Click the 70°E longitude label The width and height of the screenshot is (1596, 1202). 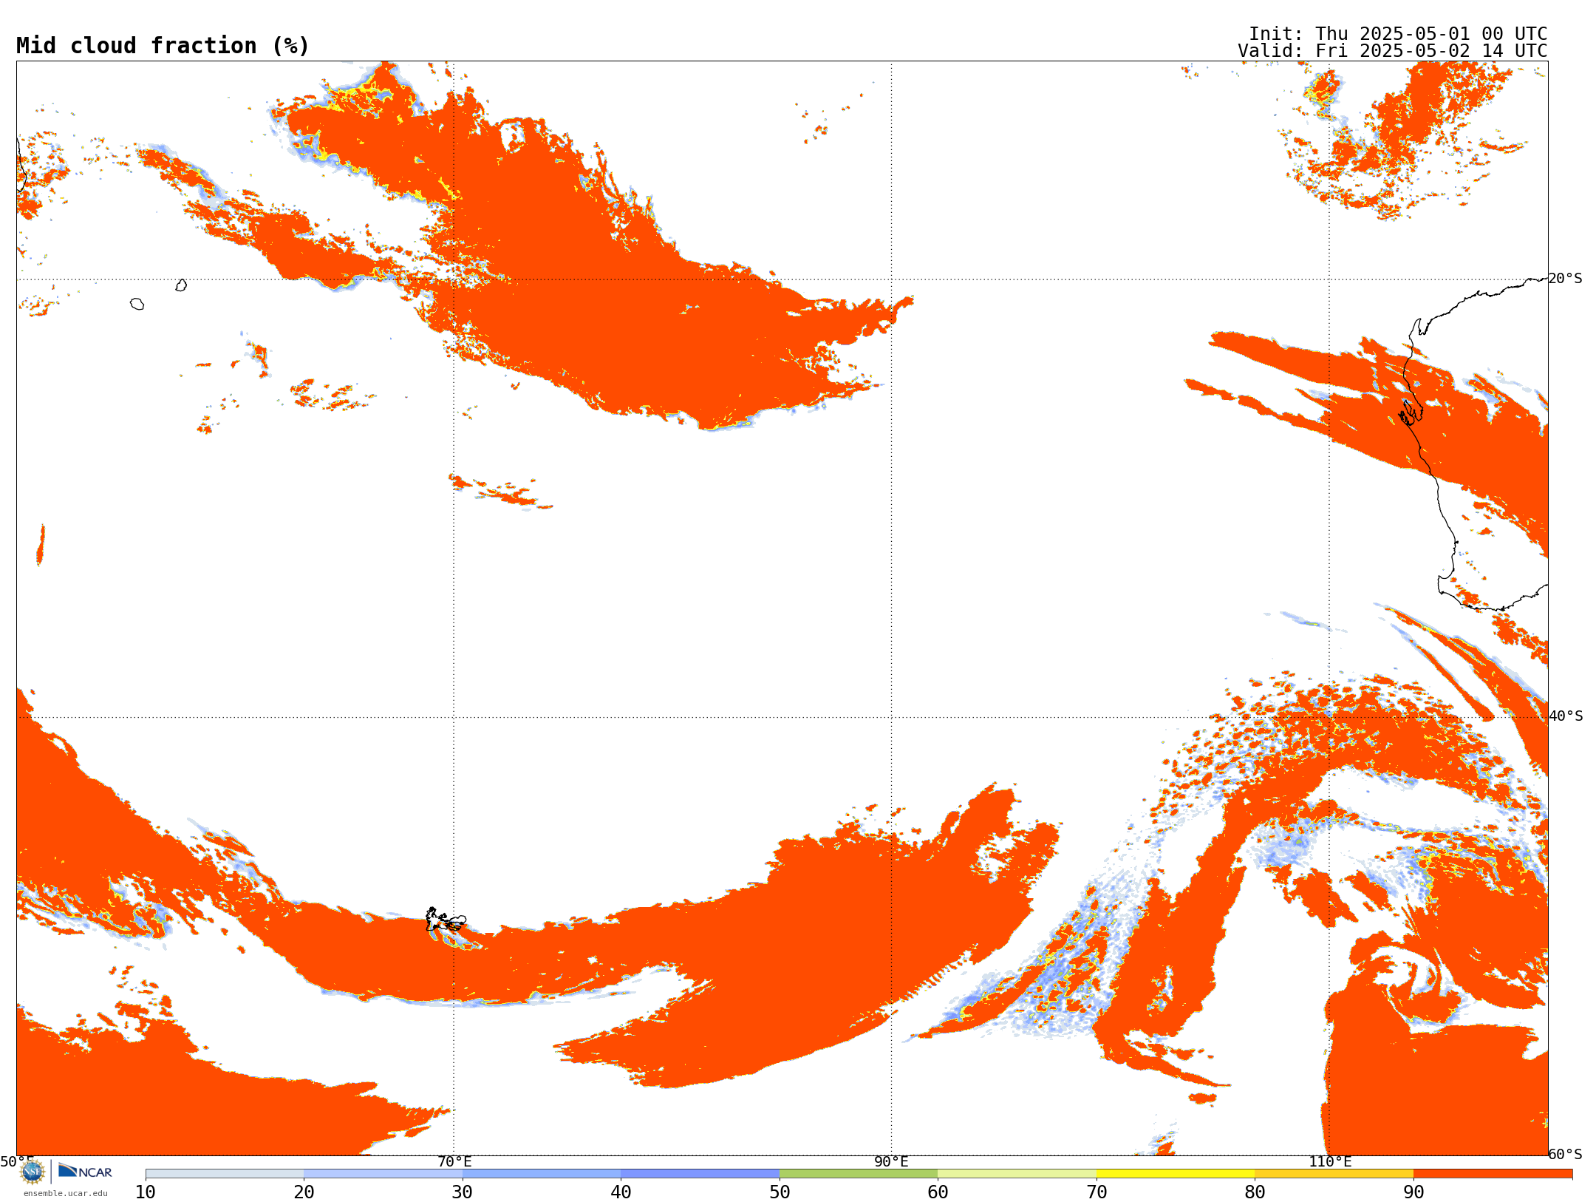point(454,1162)
